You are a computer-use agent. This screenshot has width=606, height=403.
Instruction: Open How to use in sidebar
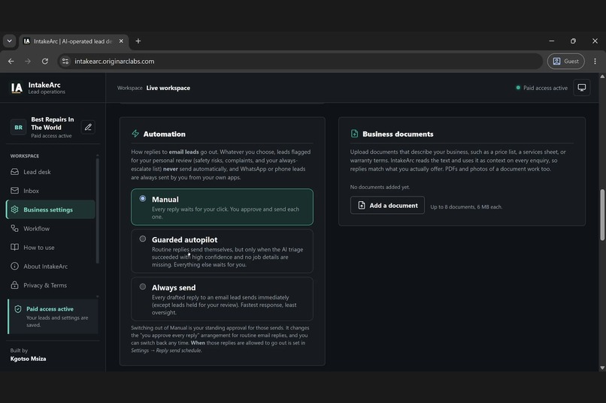(50, 247)
